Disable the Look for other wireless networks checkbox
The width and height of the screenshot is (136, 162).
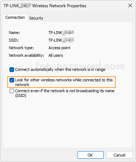[12, 80]
